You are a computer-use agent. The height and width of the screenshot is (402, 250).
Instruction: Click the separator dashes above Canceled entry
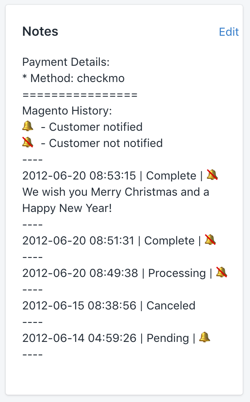(x=32, y=289)
